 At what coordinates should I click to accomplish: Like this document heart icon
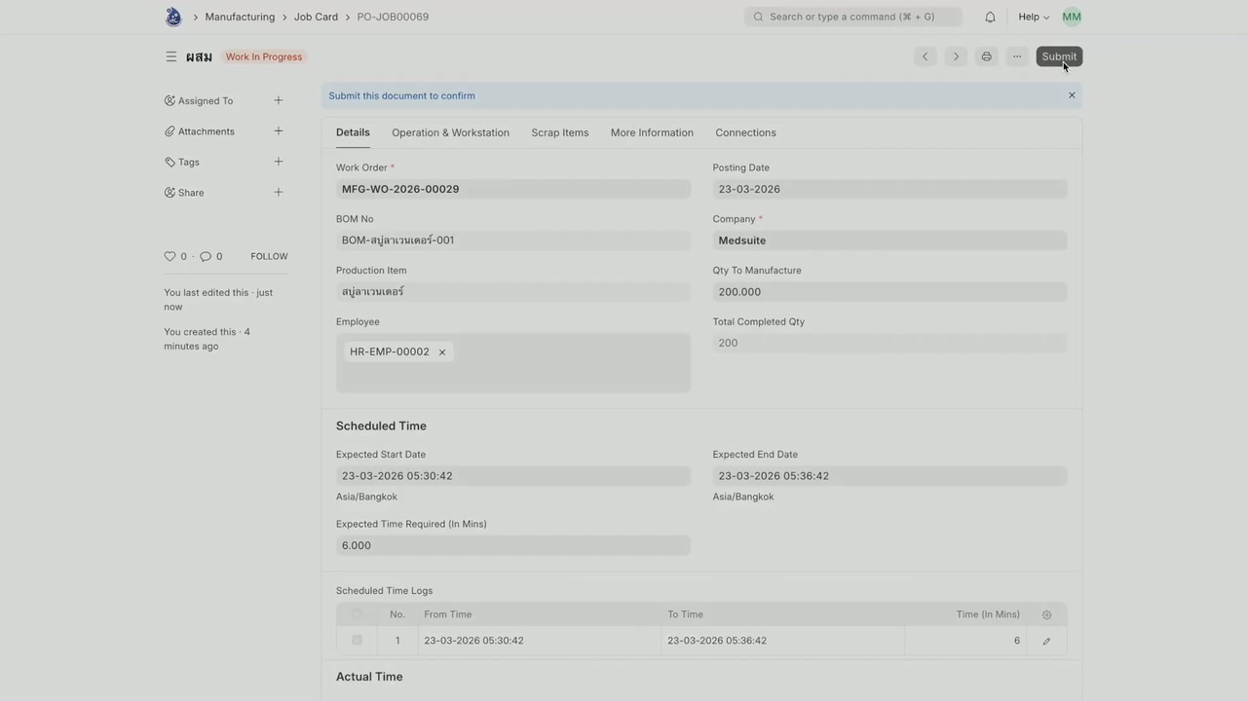(x=170, y=256)
